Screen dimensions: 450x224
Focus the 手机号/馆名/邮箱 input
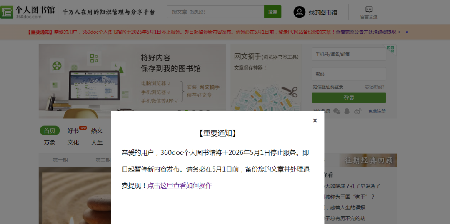348,54
